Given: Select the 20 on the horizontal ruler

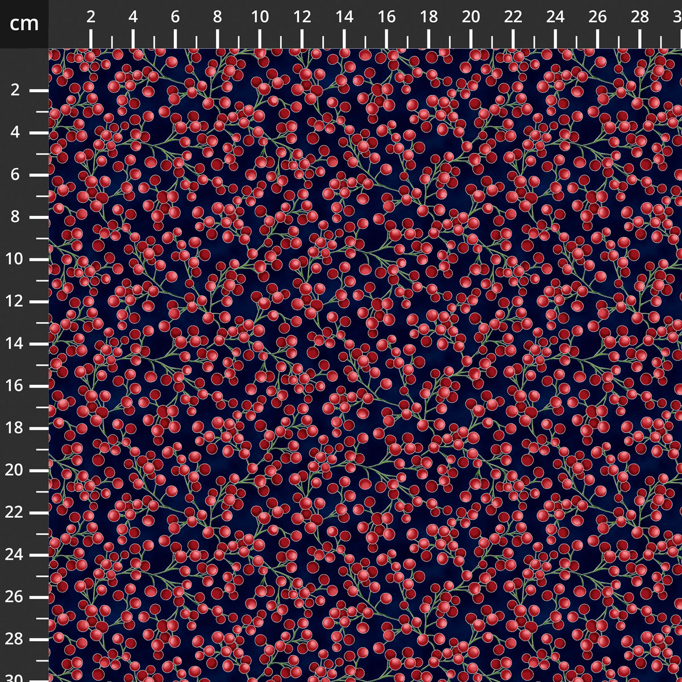Looking at the screenshot, I should [x=471, y=17].
